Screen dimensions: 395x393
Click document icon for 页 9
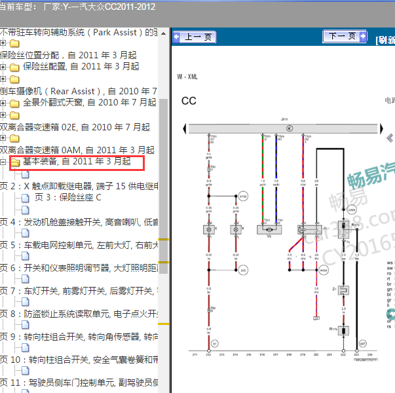tap(26, 325)
